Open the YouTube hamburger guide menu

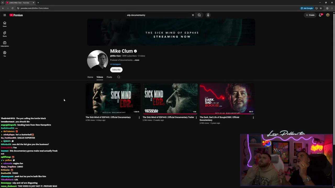5,15
